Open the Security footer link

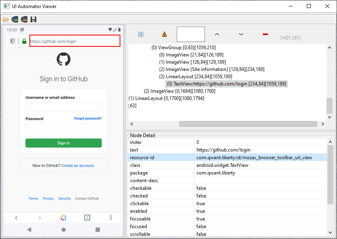[x=64, y=198]
